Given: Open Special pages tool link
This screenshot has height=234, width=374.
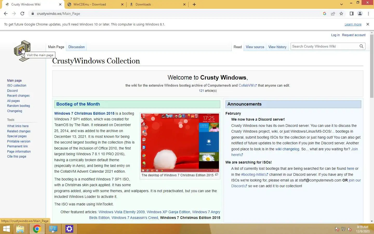Looking at the screenshot, I should (x=17, y=136).
